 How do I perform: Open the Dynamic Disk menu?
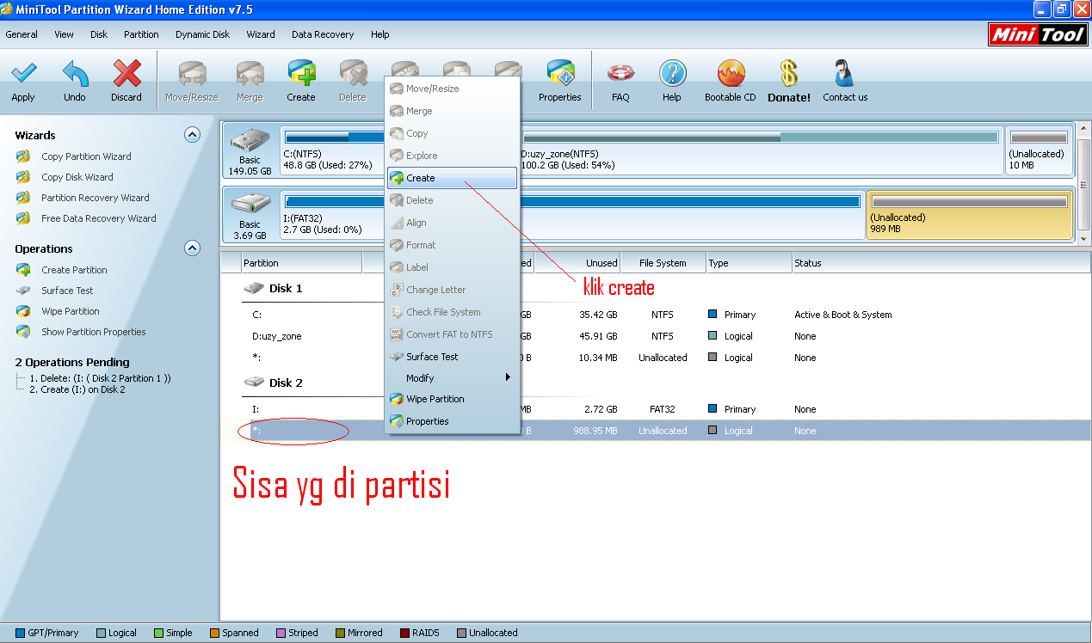click(x=203, y=34)
